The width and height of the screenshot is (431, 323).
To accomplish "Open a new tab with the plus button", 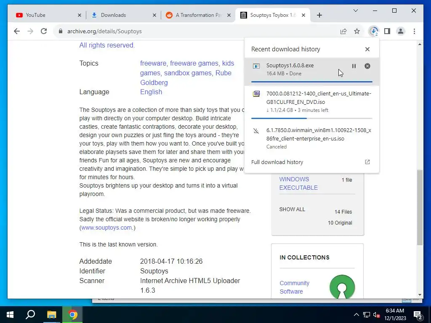I will click(319, 15).
